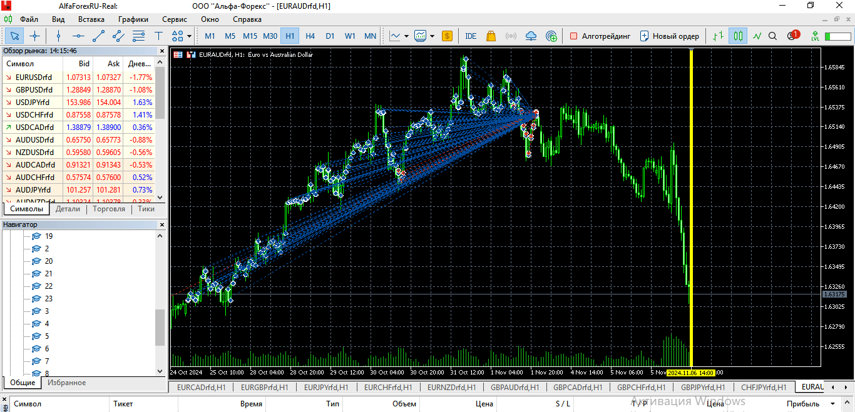Open the Графики menu
The height and width of the screenshot is (412, 855).
coord(133,19)
